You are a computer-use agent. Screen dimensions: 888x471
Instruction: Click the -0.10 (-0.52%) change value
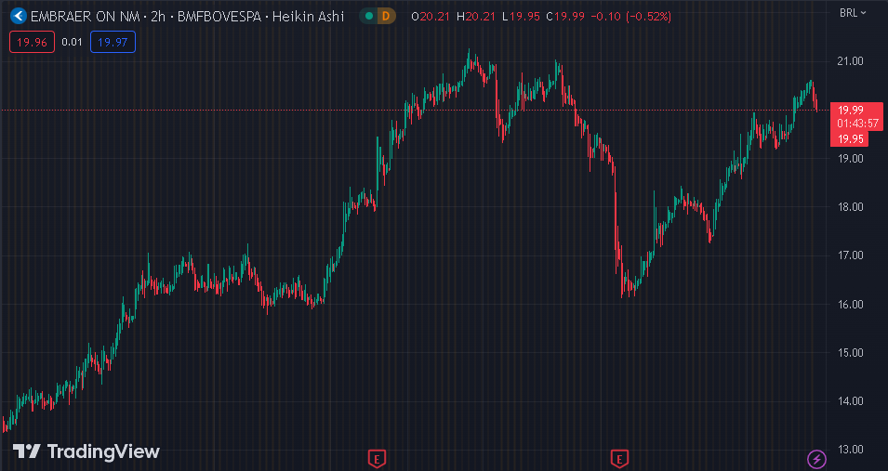pos(630,17)
